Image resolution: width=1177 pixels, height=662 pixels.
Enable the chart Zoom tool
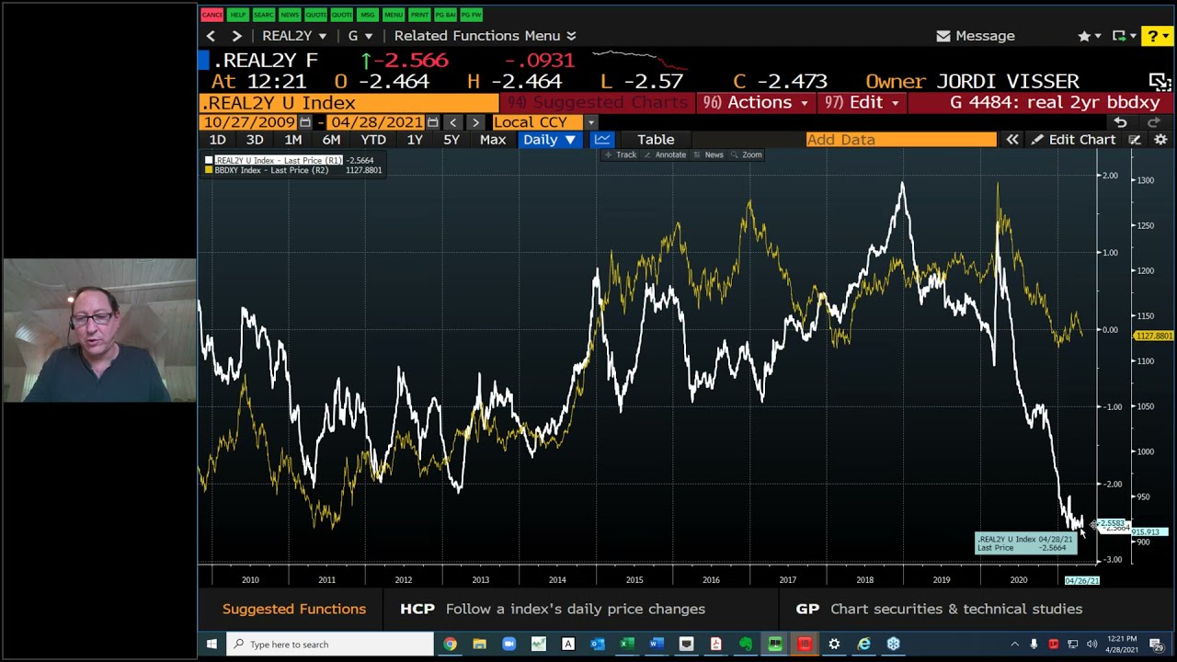[747, 154]
